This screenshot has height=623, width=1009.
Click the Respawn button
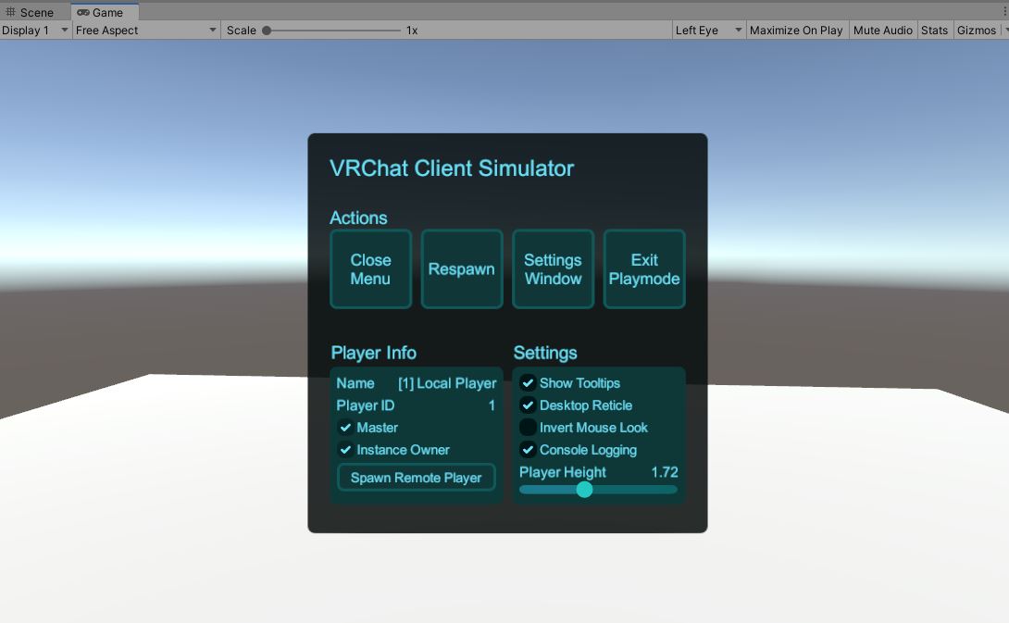[461, 269]
